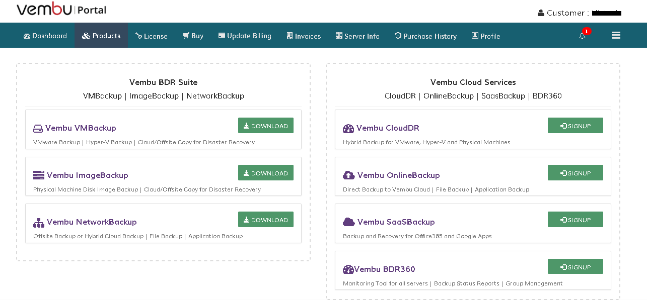Click the Vembu NetworkBackup title
This screenshot has height=300, width=647.
pos(92,222)
